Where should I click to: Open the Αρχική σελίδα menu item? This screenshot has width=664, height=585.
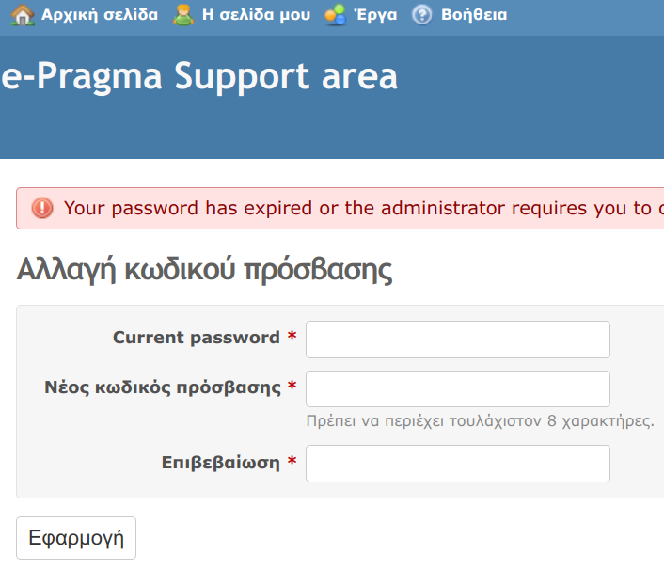(99, 15)
